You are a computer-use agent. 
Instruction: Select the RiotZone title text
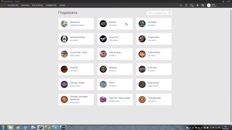pos(74,68)
